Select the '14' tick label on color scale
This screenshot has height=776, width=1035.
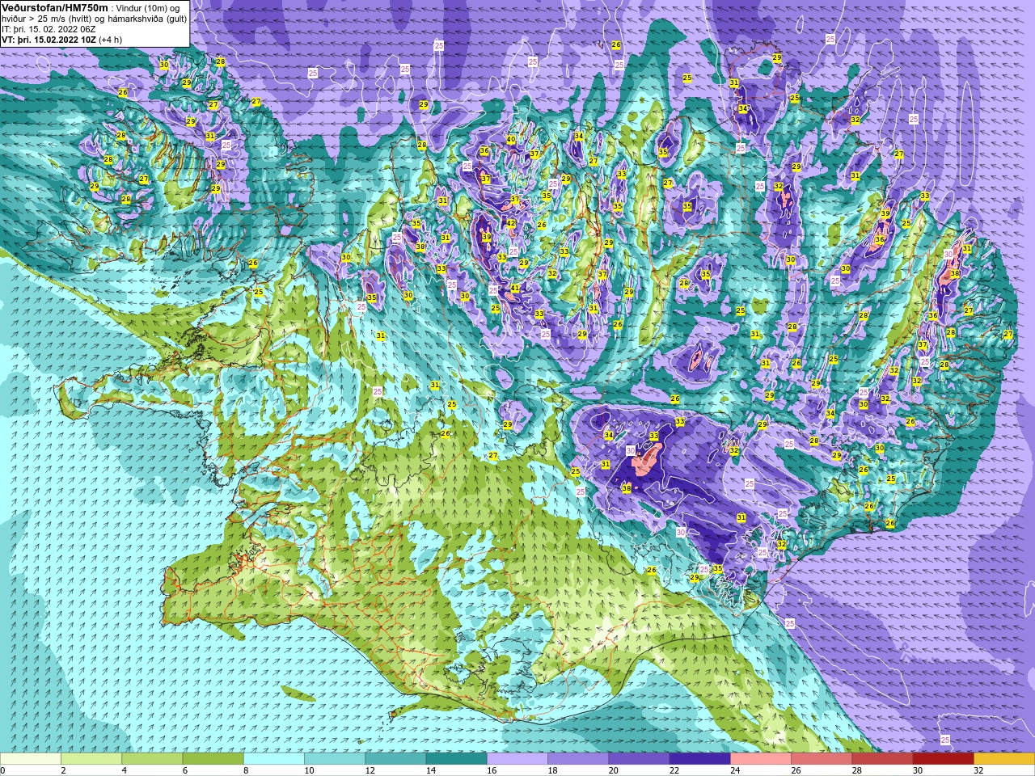430,770
